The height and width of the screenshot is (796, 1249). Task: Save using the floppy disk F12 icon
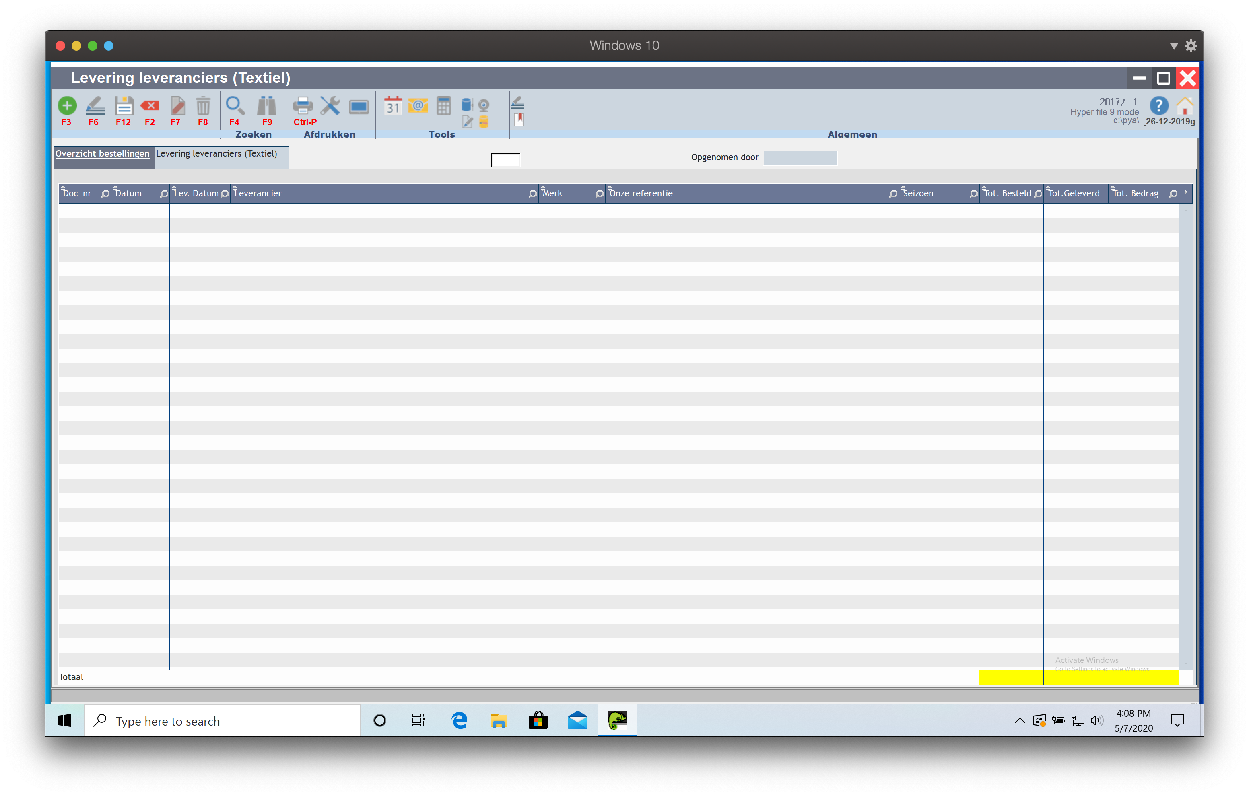coord(124,106)
